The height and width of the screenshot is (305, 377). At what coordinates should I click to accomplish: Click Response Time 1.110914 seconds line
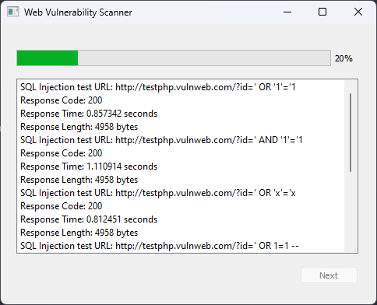(x=89, y=167)
